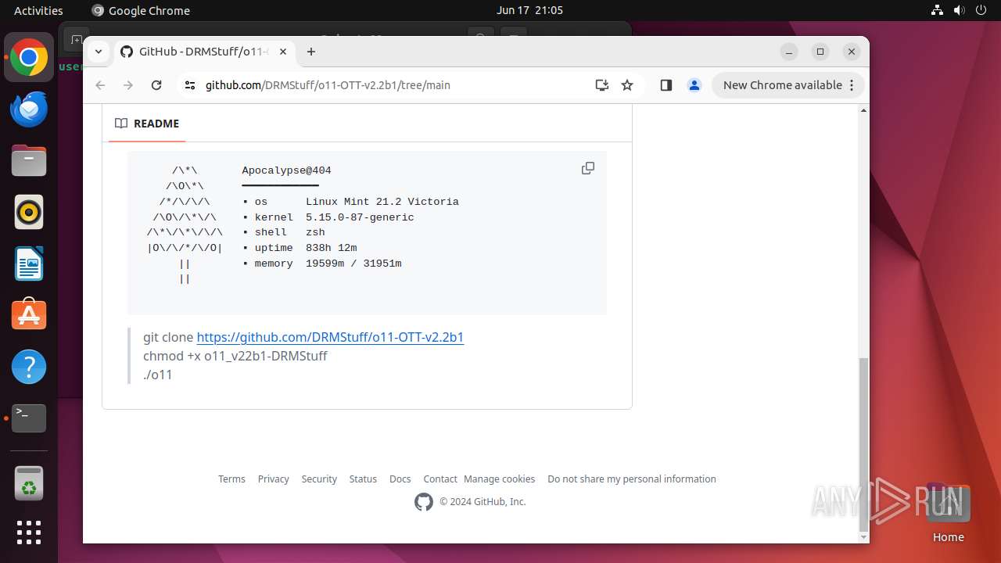Open the Files manager dock icon
This screenshot has width=1001, height=563.
tap(29, 161)
